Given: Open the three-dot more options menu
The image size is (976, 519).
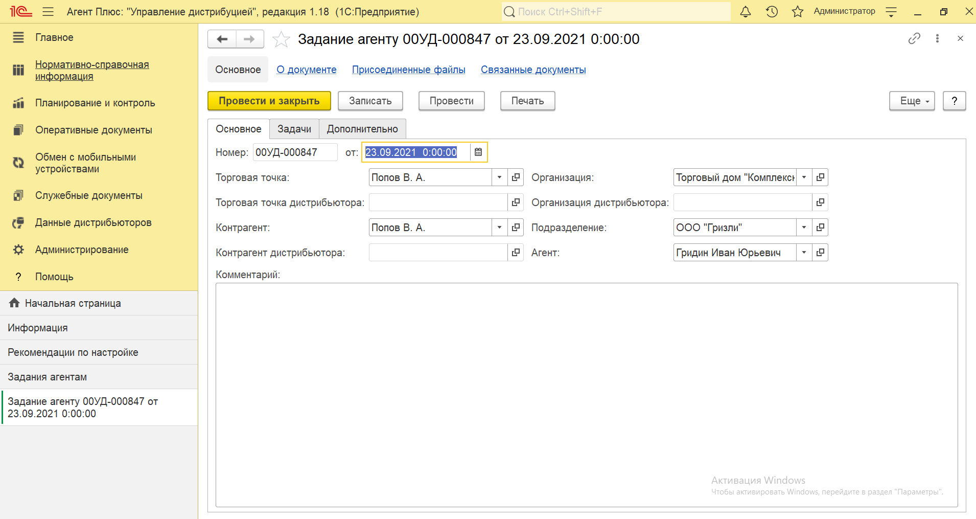Looking at the screenshot, I should [937, 38].
